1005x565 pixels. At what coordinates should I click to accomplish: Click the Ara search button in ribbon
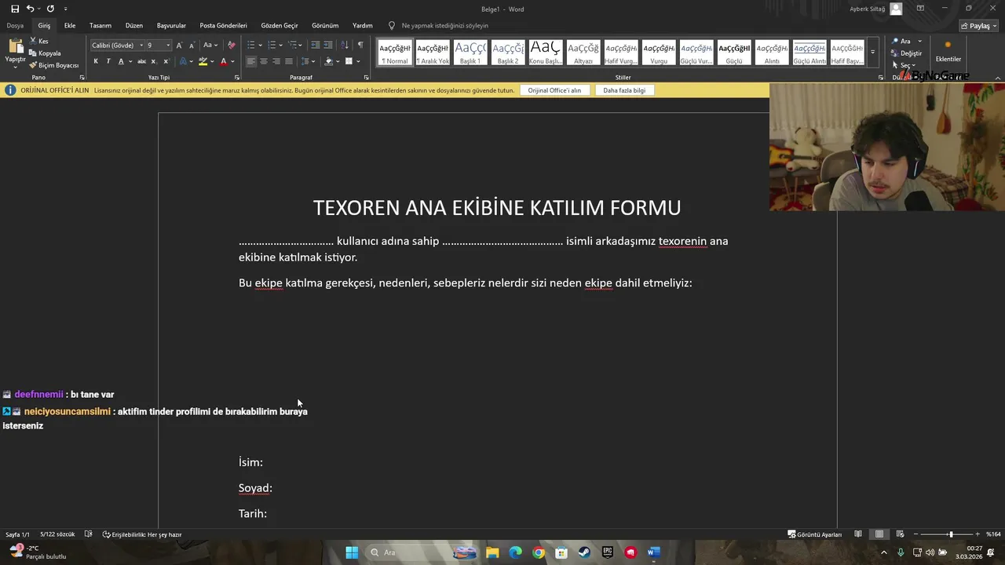pyautogui.click(x=901, y=42)
